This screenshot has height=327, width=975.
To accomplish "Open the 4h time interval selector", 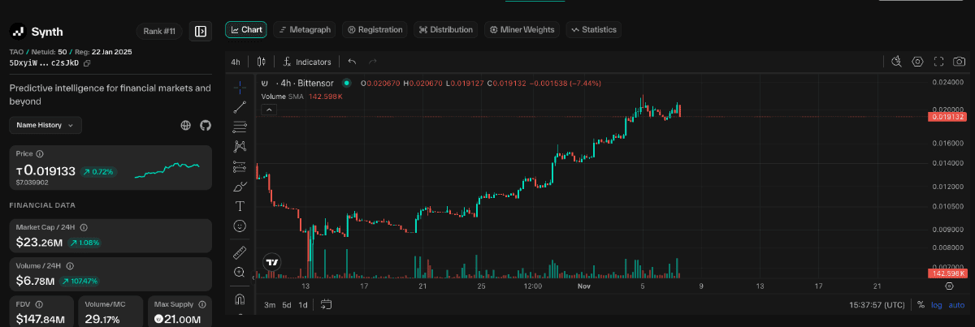I will 235,62.
